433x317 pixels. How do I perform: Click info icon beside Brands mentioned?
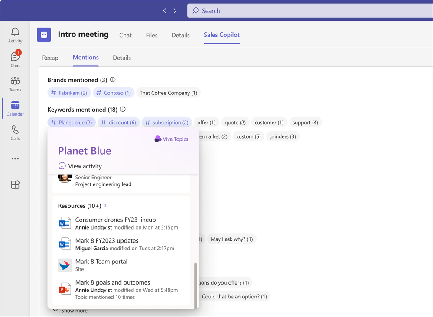pyautogui.click(x=113, y=80)
